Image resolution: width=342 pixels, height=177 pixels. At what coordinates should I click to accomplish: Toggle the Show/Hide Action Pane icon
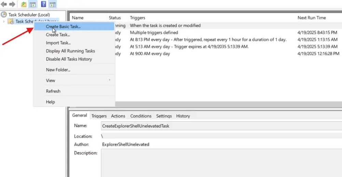[53, 4]
